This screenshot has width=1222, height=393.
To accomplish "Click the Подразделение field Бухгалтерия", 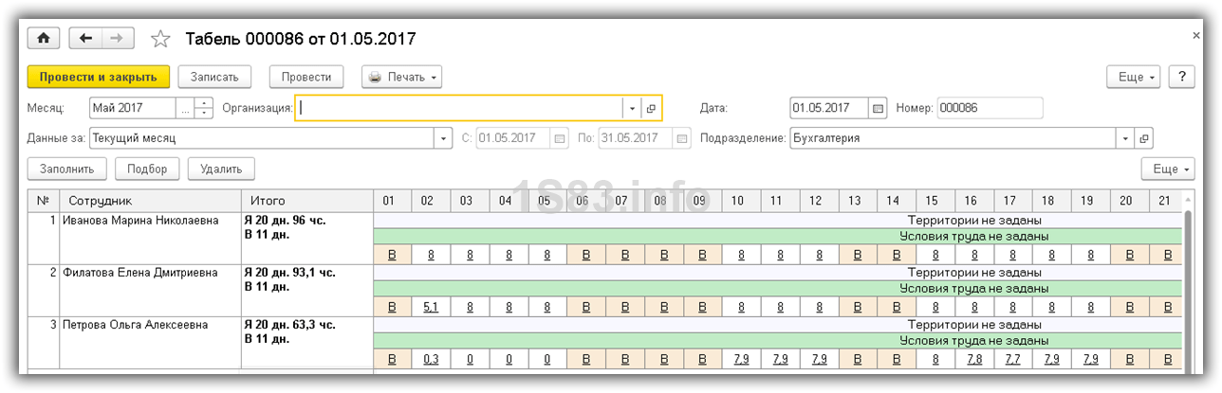I will [953, 138].
